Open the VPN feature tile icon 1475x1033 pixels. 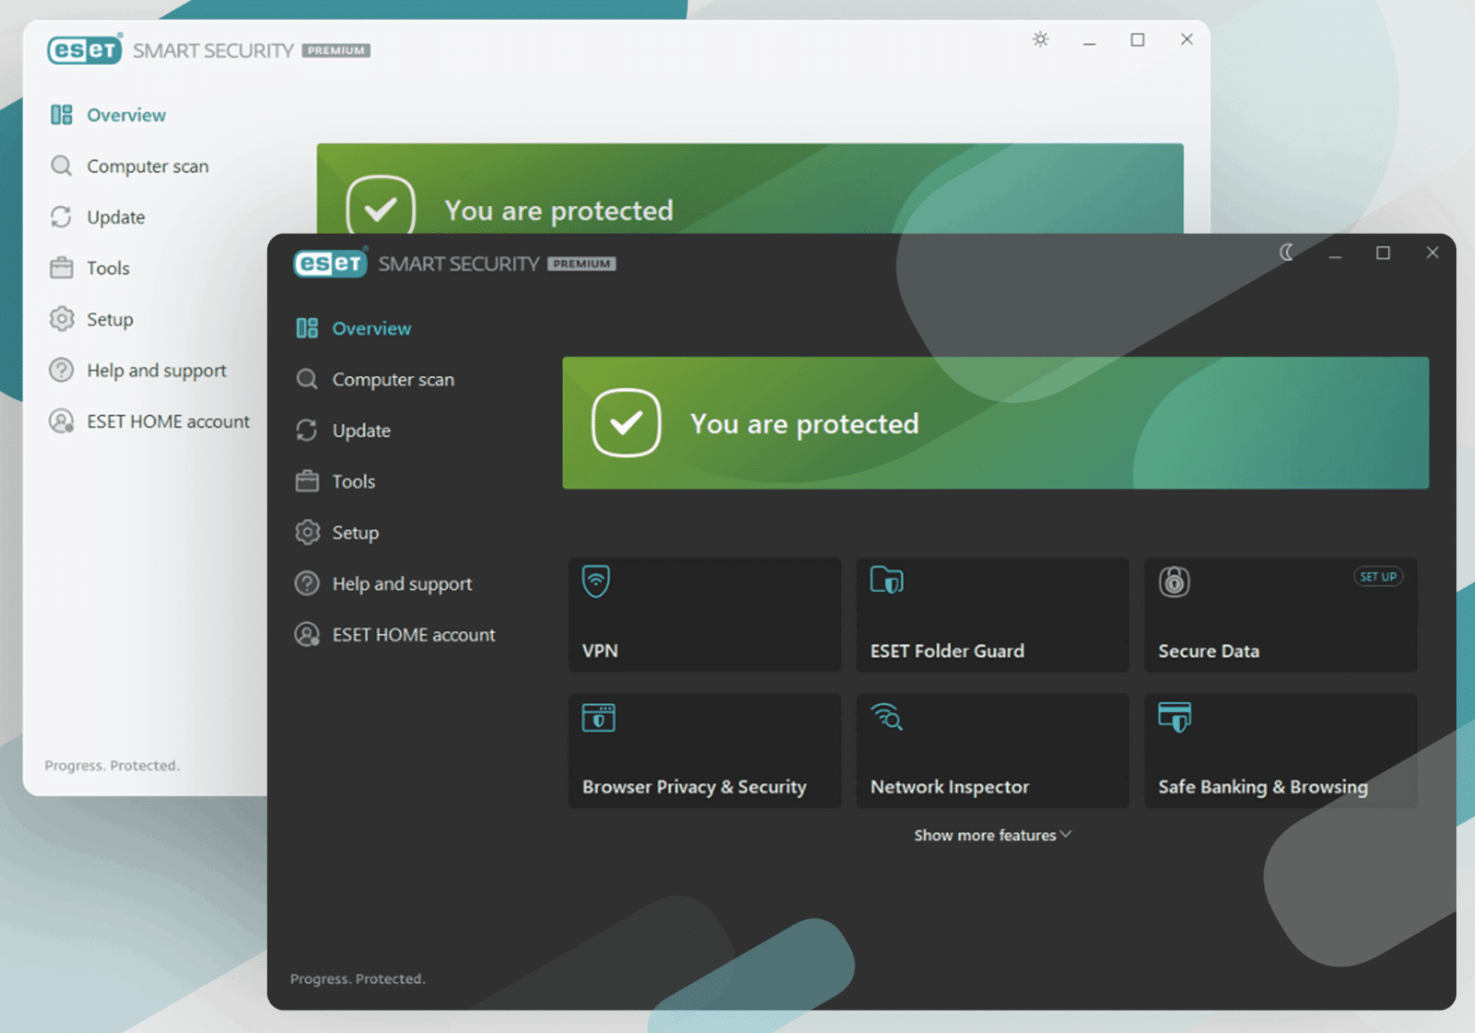point(596,582)
